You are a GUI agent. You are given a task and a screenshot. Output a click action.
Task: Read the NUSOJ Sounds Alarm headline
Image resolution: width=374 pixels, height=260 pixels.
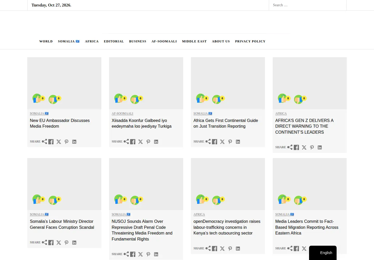click(142, 230)
